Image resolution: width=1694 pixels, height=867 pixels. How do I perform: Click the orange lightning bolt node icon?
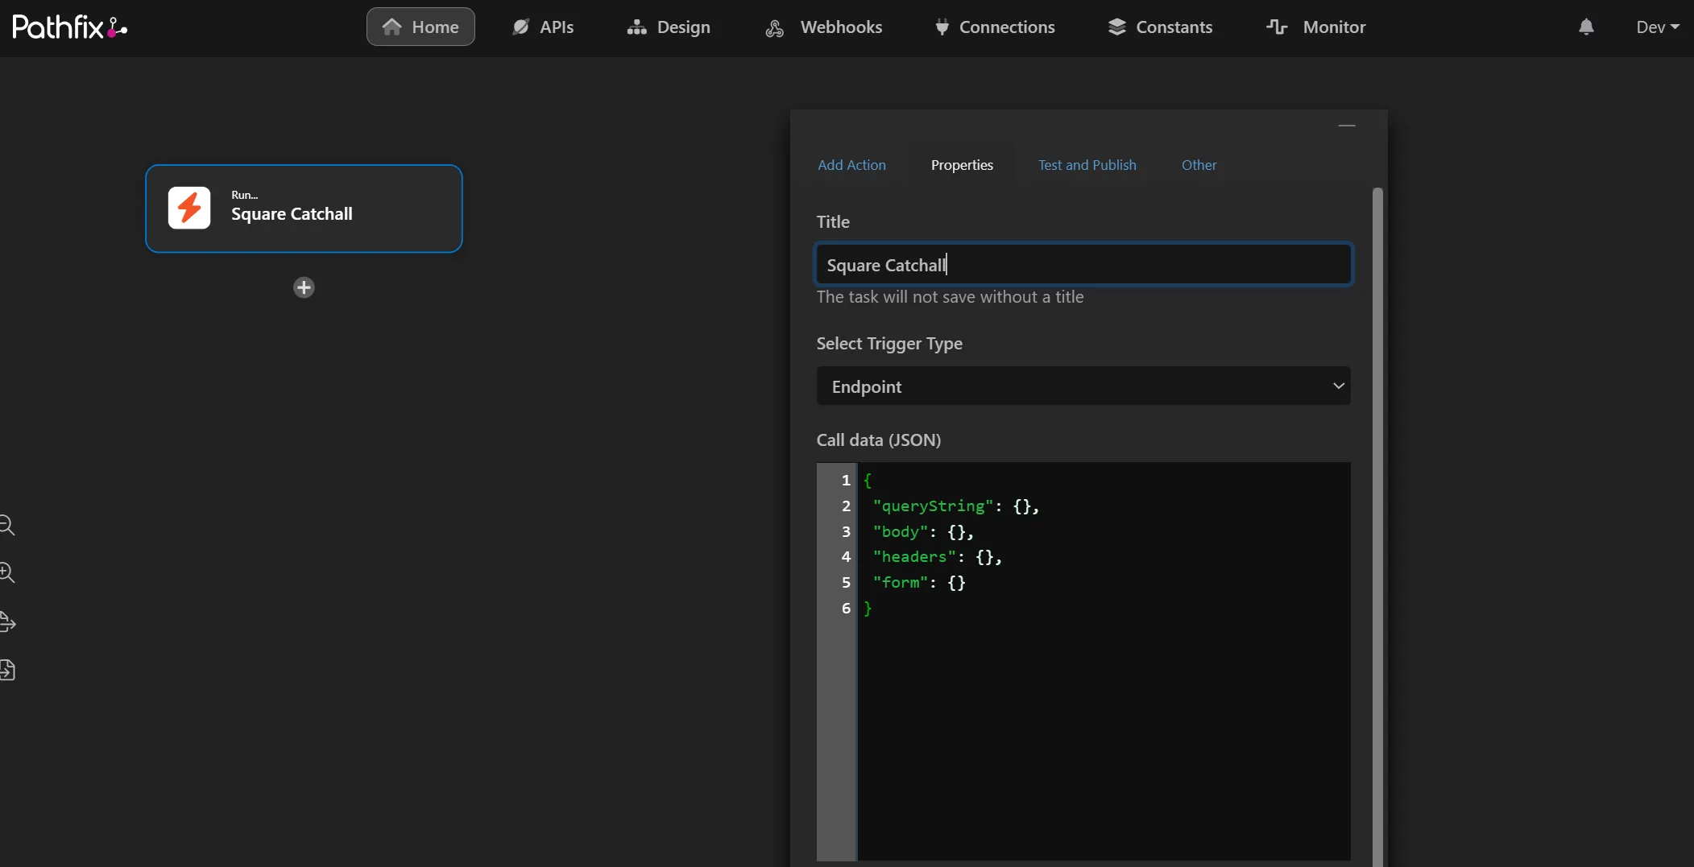click(x=189, y=208)
